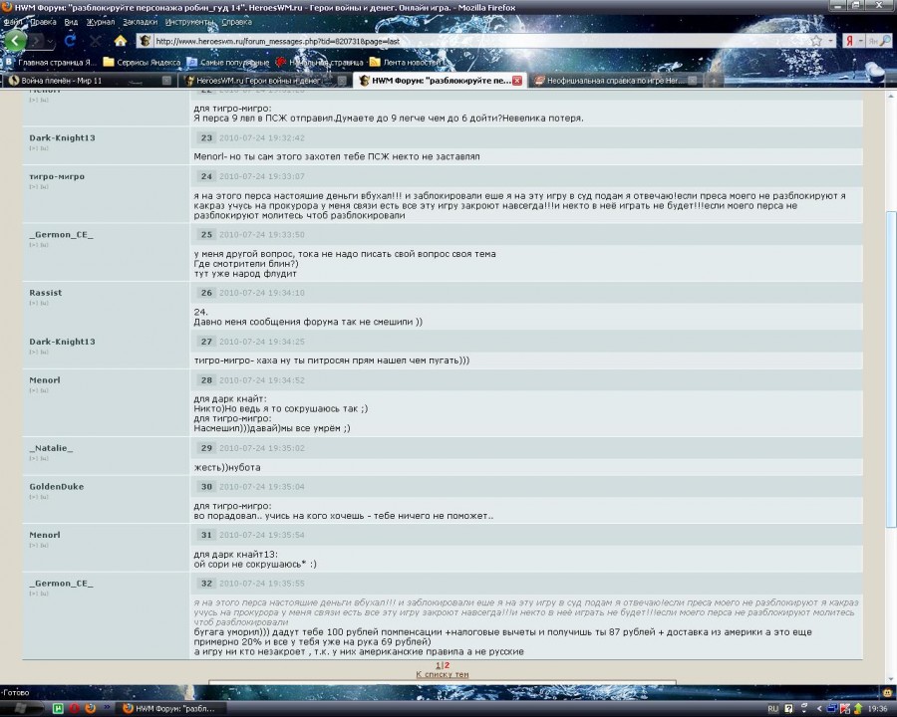The width and height of the screenshot is (897, 717).
Task: Click the RU language indicator
Action: [x=772, y=709]
